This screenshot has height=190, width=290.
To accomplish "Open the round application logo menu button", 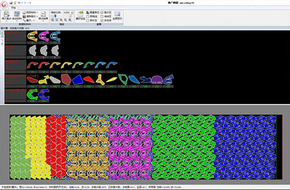I will [x=4, y=5].
